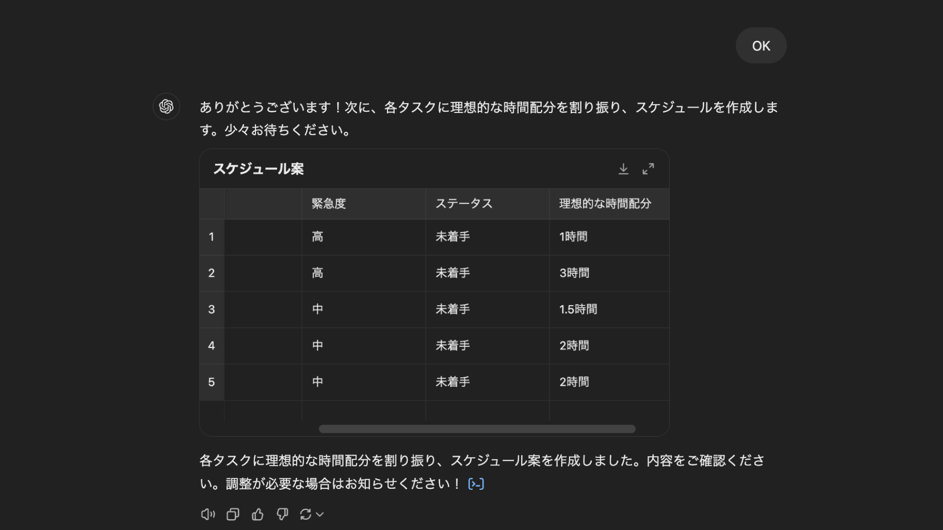Screen dimensions: 943x530
Task: Click the table's horizontal scrollbar
Action: pos(477,429)
